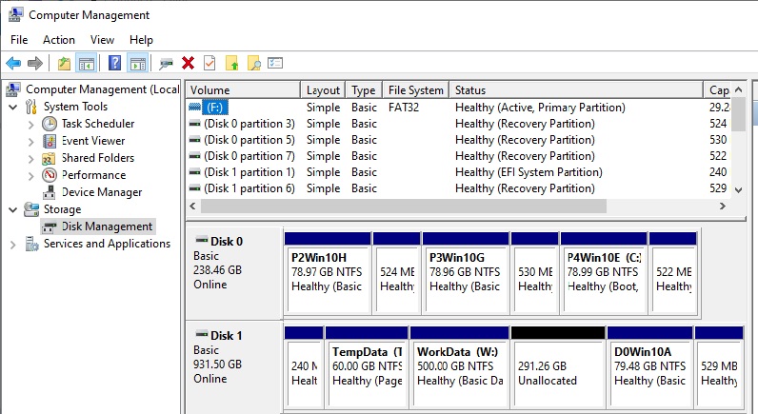The height and width of the screenshot is (414, 758).
Task: Select the (Disk 0 partition 7) volume row
Action: 458,156
